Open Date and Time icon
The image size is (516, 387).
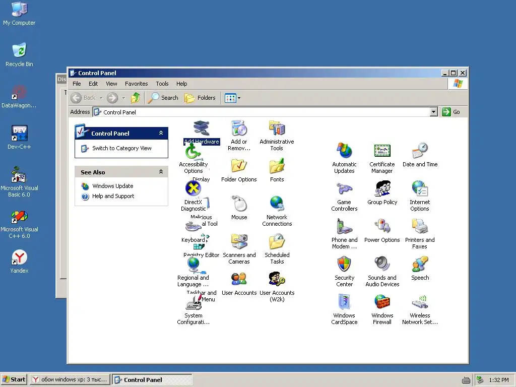420,151
